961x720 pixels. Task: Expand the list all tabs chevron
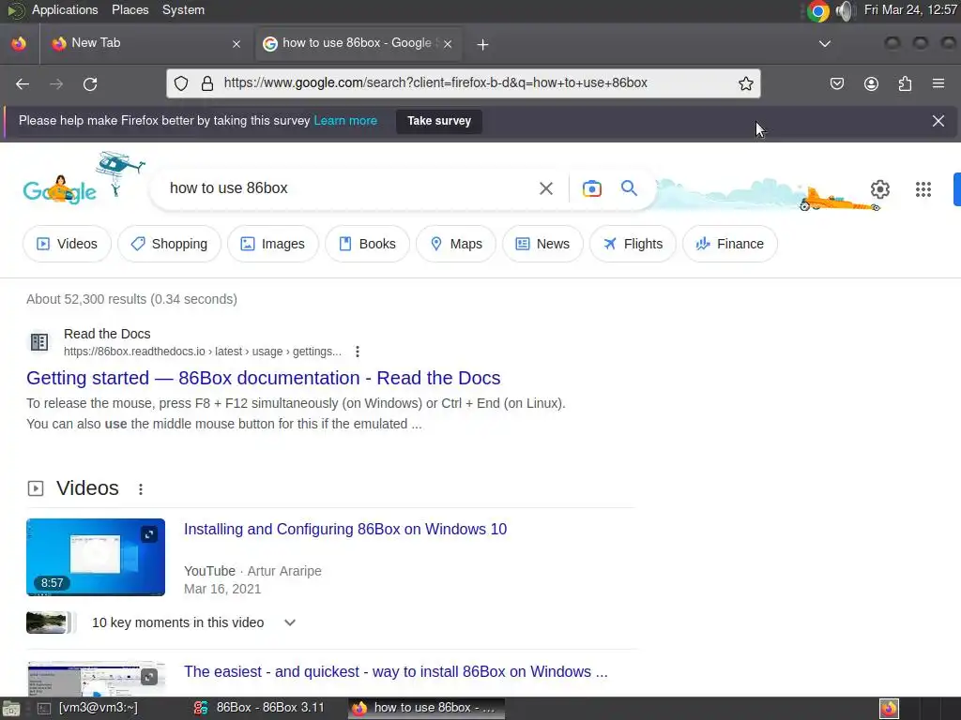click(824, 43)
